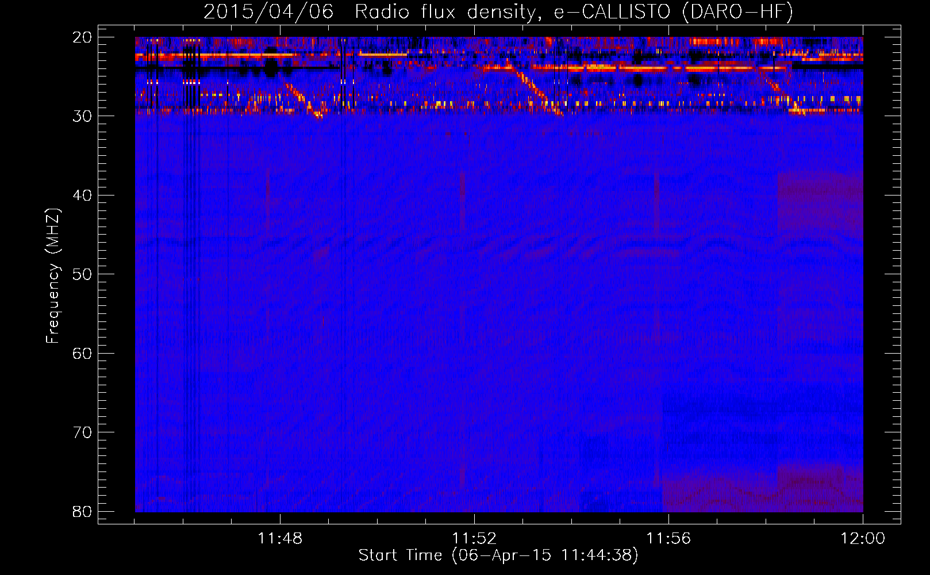Click the 11:56 time tick label

coord(668,539)
